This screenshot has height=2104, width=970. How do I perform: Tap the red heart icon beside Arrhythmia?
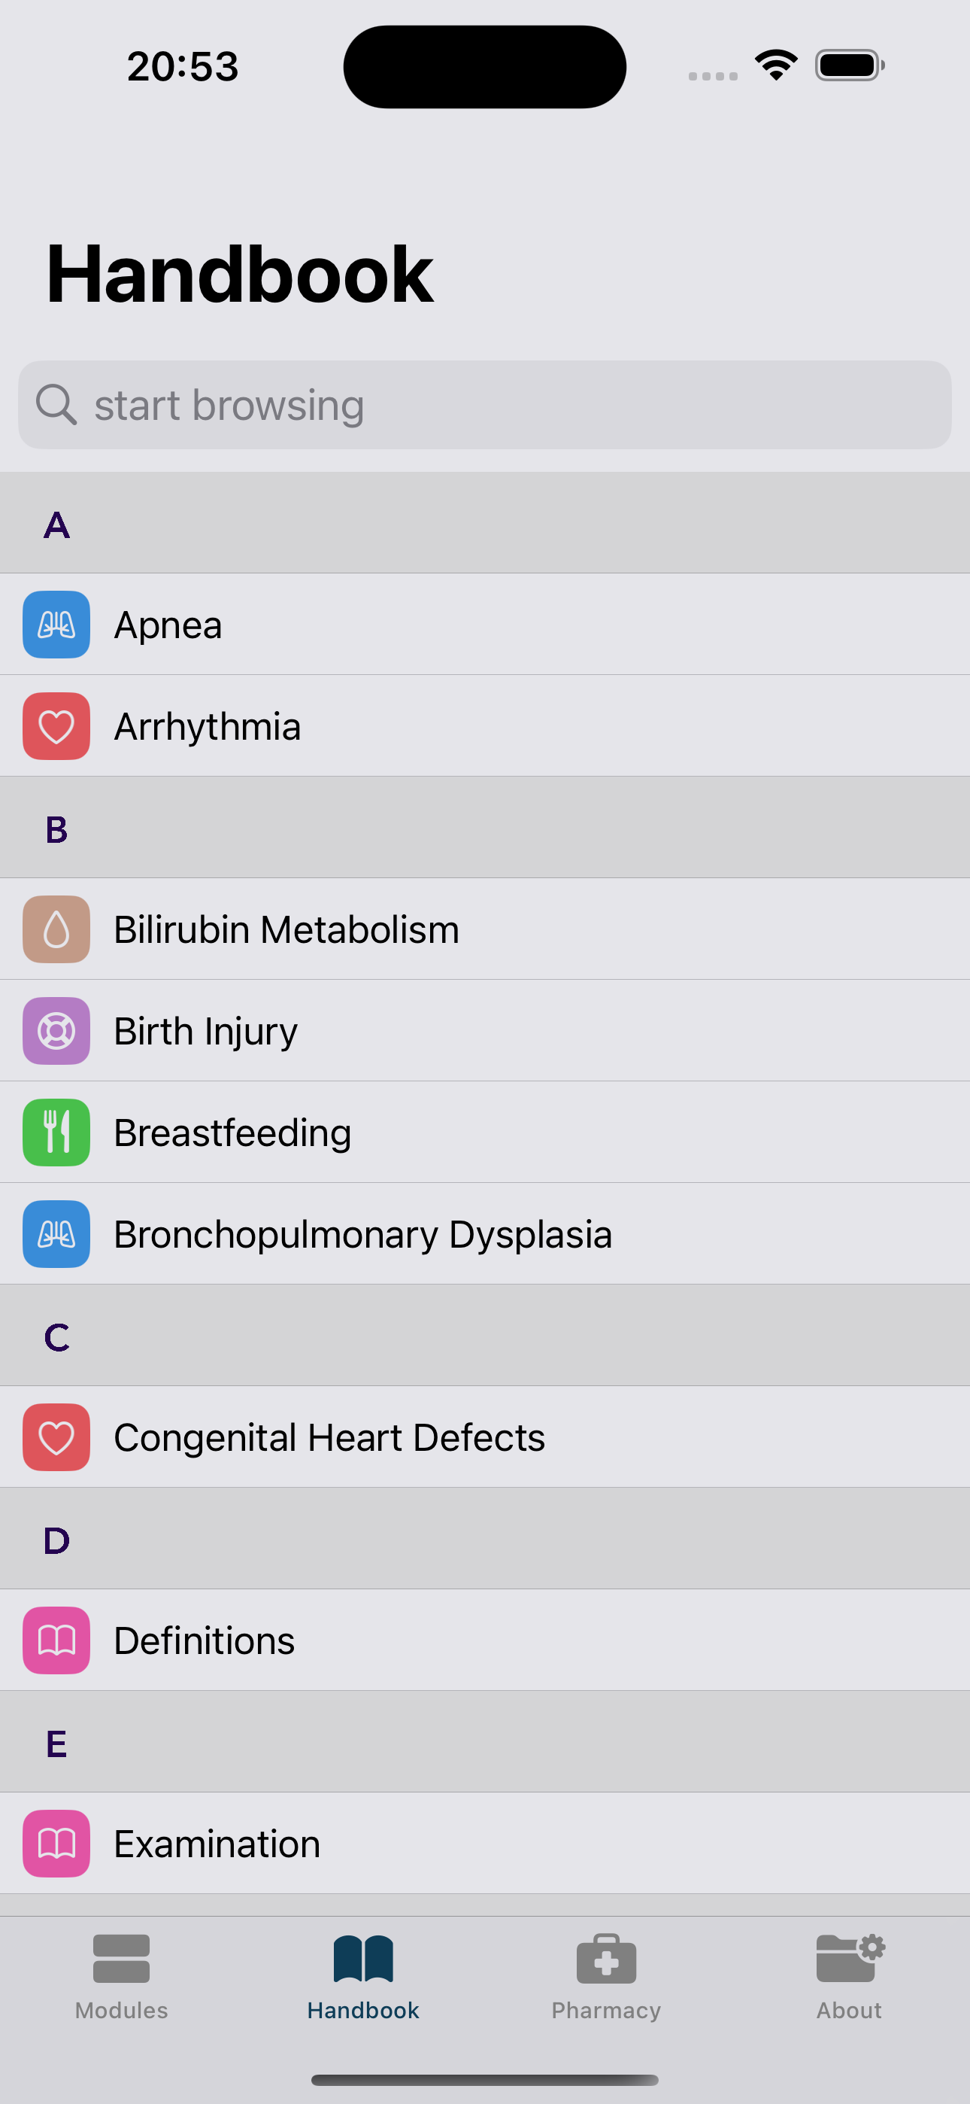click(x=56, y=726)
